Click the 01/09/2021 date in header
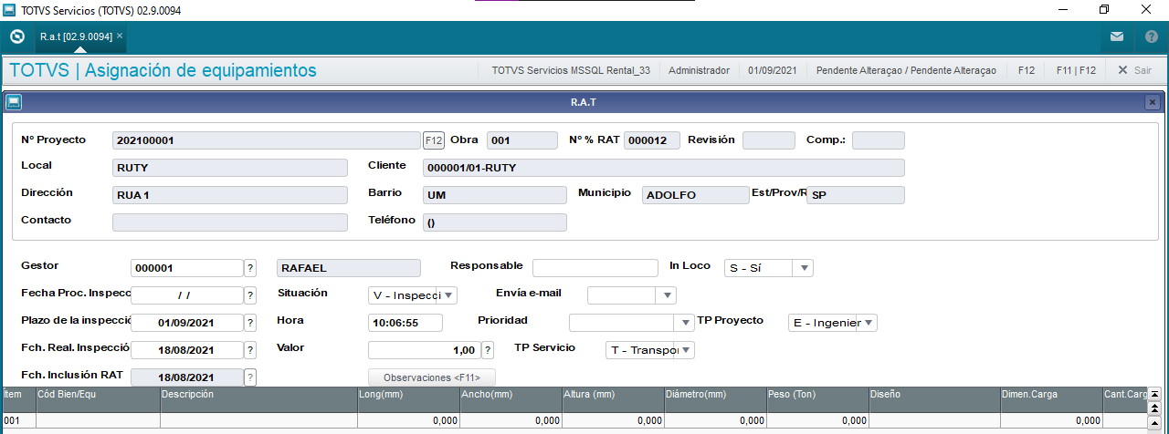1169x434 pixels. [773, 70]
